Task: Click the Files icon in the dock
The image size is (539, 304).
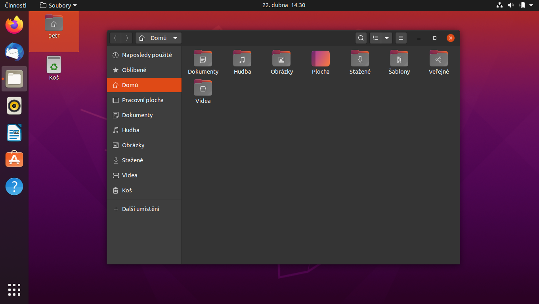Action: click(x=14, y=79)
